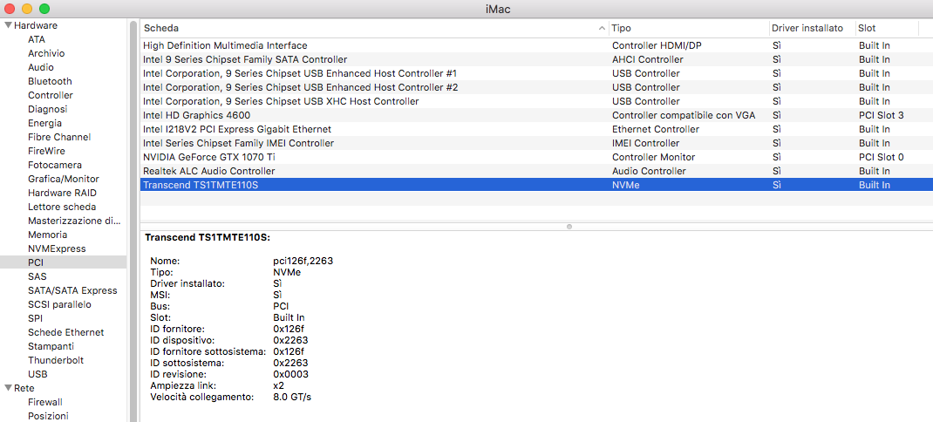
Task: Select USB Enhanced Host Controller #2 row
Action: 536,87
